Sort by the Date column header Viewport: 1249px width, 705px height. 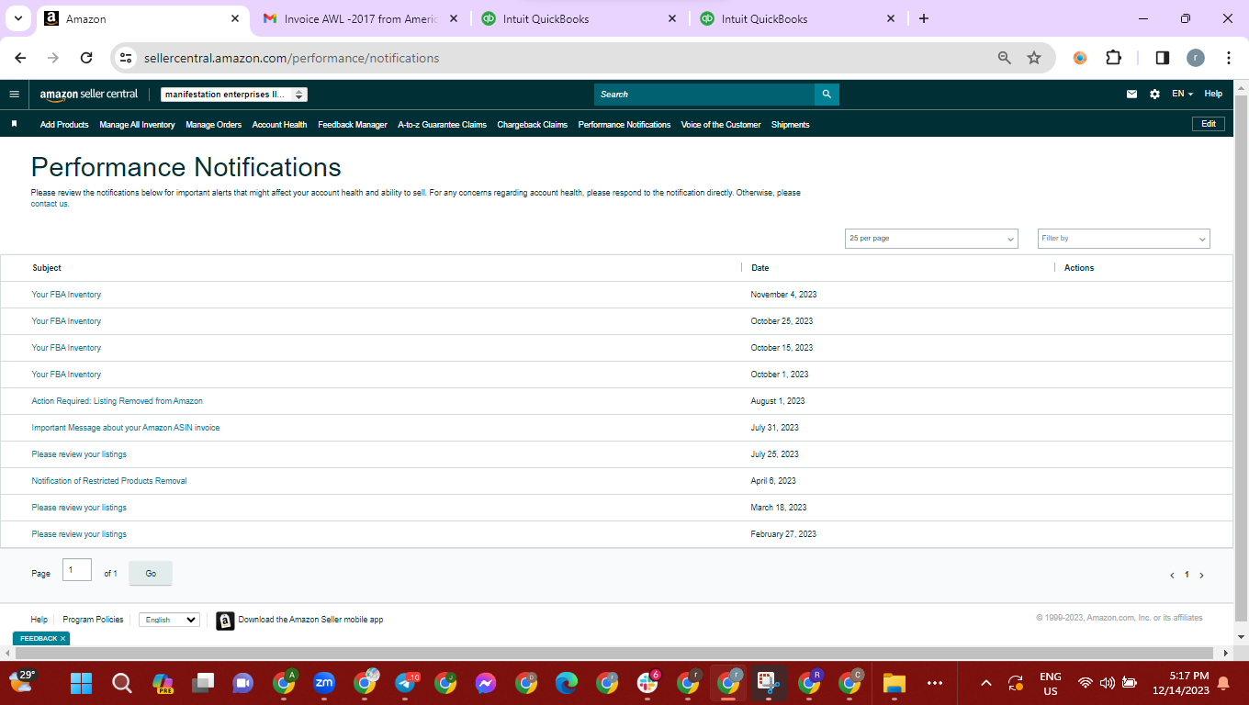click(760, 268)
